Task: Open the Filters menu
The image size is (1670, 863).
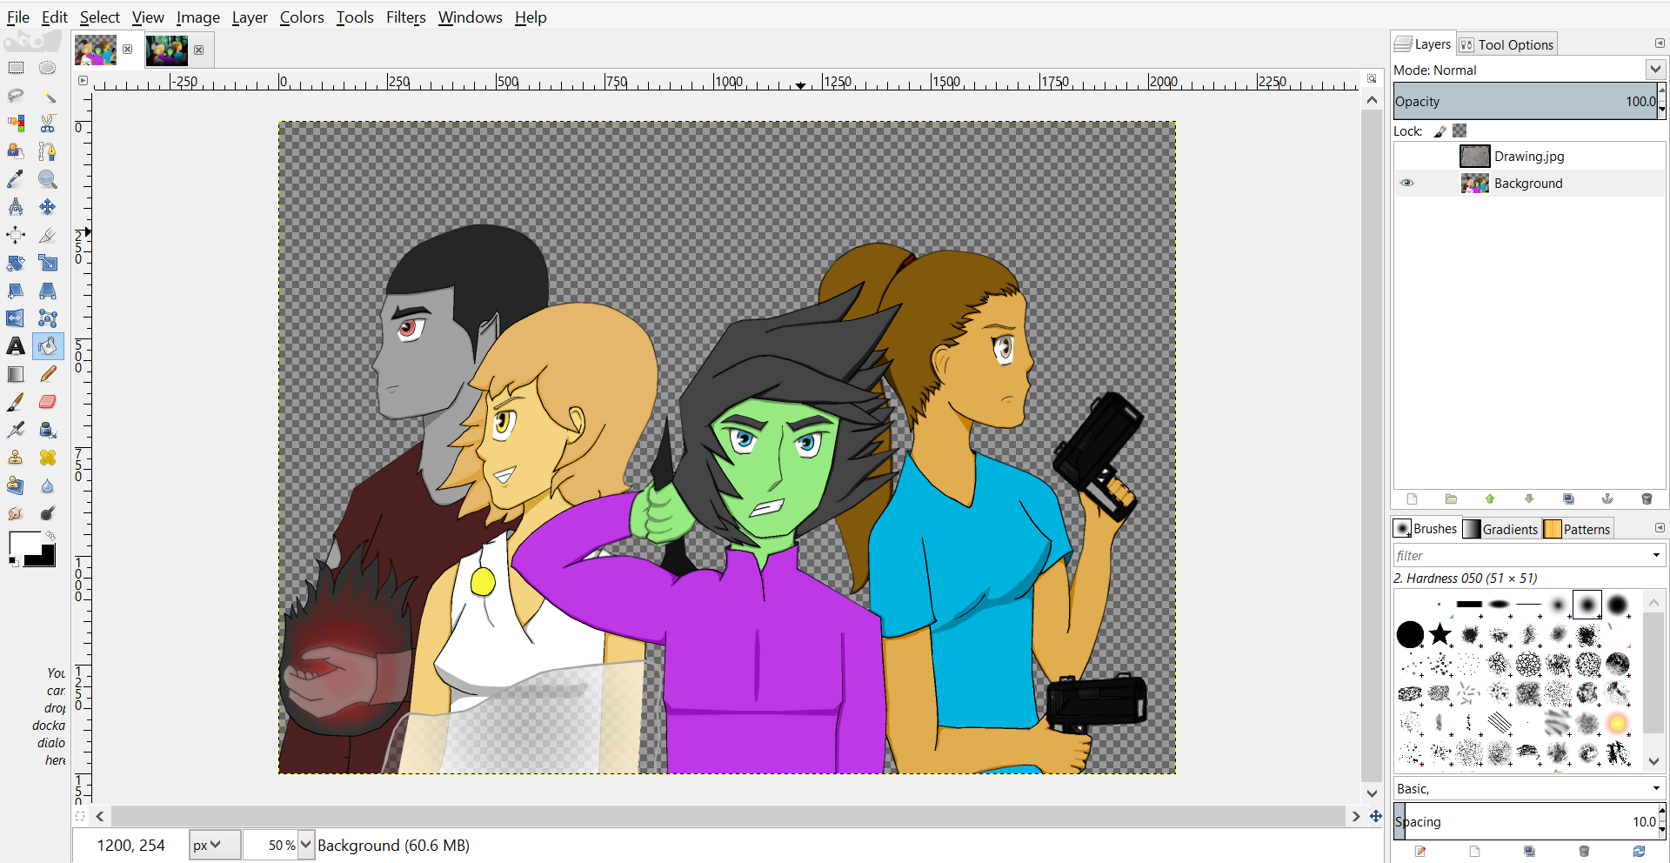Action: pyautogui.click(x=406, y=17)
